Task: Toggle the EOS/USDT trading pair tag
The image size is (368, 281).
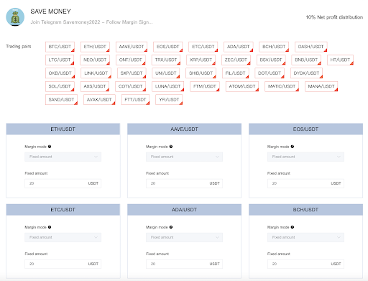Action: pyautogui.click(x=167, y=47)
